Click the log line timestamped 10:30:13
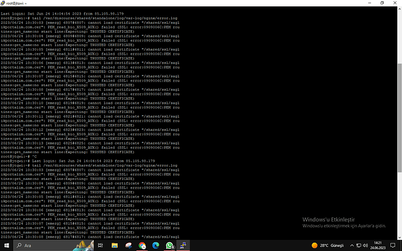402x251 pixels. coord(90,143)
